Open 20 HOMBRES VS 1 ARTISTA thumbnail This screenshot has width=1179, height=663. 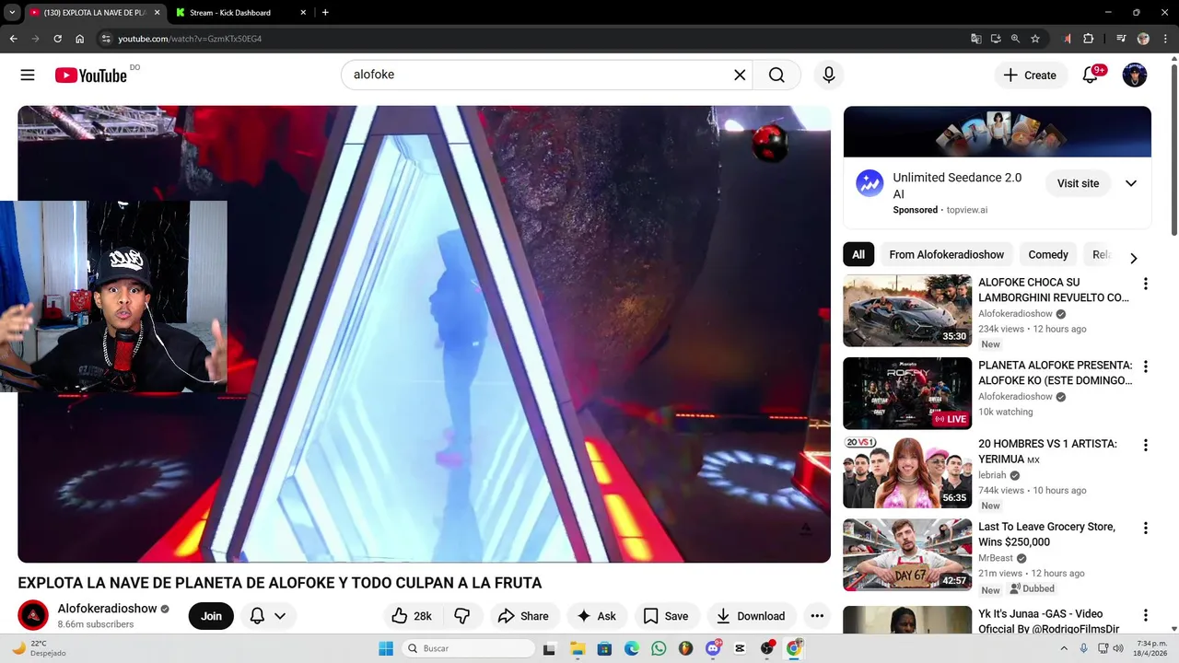pyautogui.click(x=907, y=471)
